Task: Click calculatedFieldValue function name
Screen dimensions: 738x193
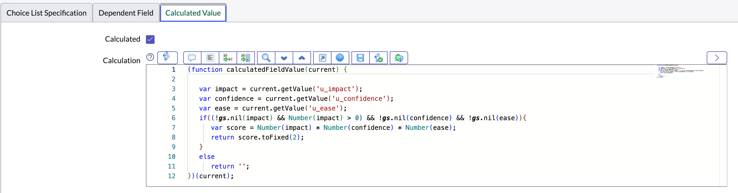Action: point(265,70)
